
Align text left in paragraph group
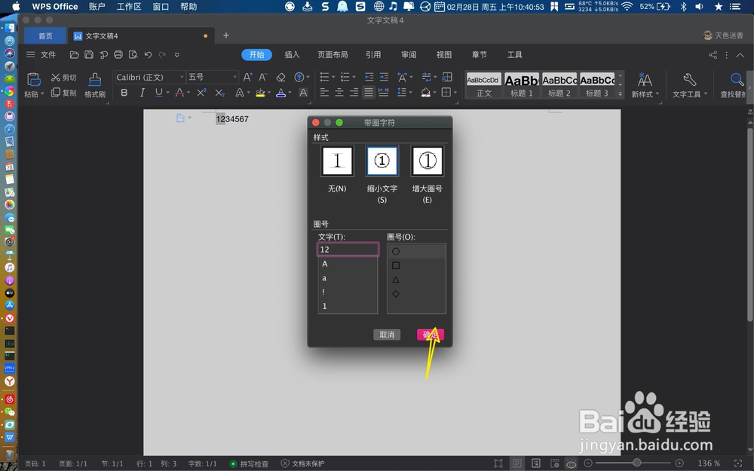click(x=324, y=92)
